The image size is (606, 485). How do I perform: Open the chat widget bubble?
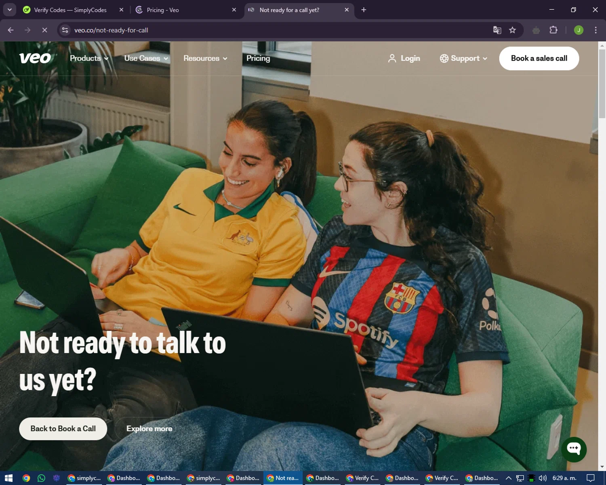(x=574, y=449)
